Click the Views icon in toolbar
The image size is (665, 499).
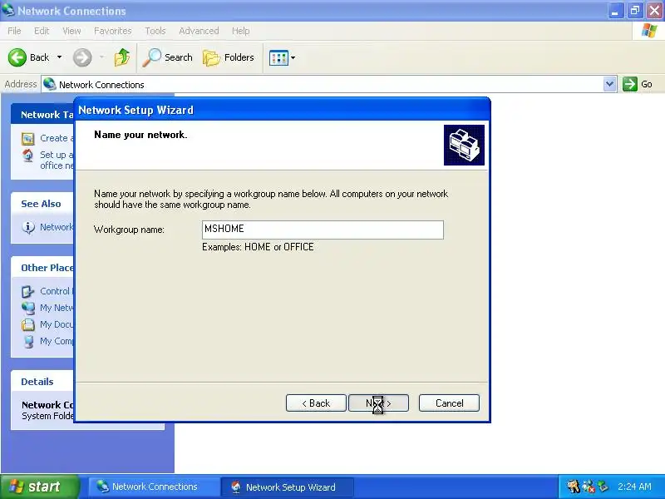(278, 57)
